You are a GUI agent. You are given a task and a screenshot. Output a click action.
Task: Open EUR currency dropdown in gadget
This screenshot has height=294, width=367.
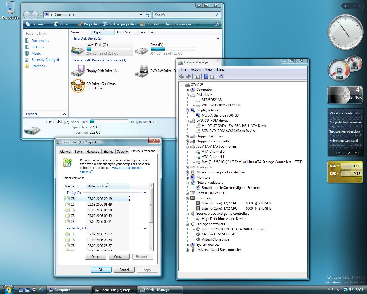(335, 173)
